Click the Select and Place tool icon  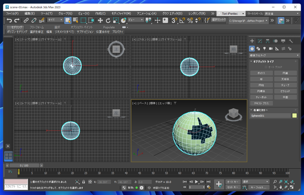(123, 20)
